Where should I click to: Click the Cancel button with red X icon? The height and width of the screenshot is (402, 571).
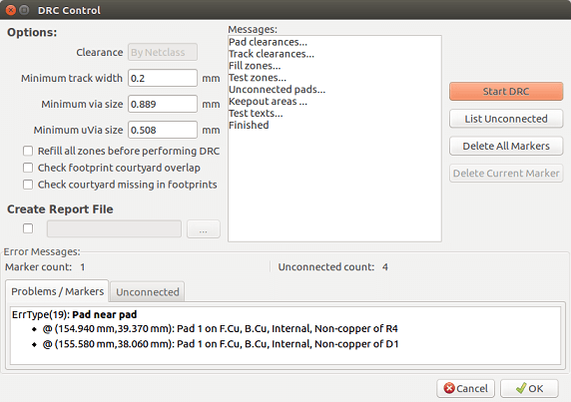tap(465, 389)
